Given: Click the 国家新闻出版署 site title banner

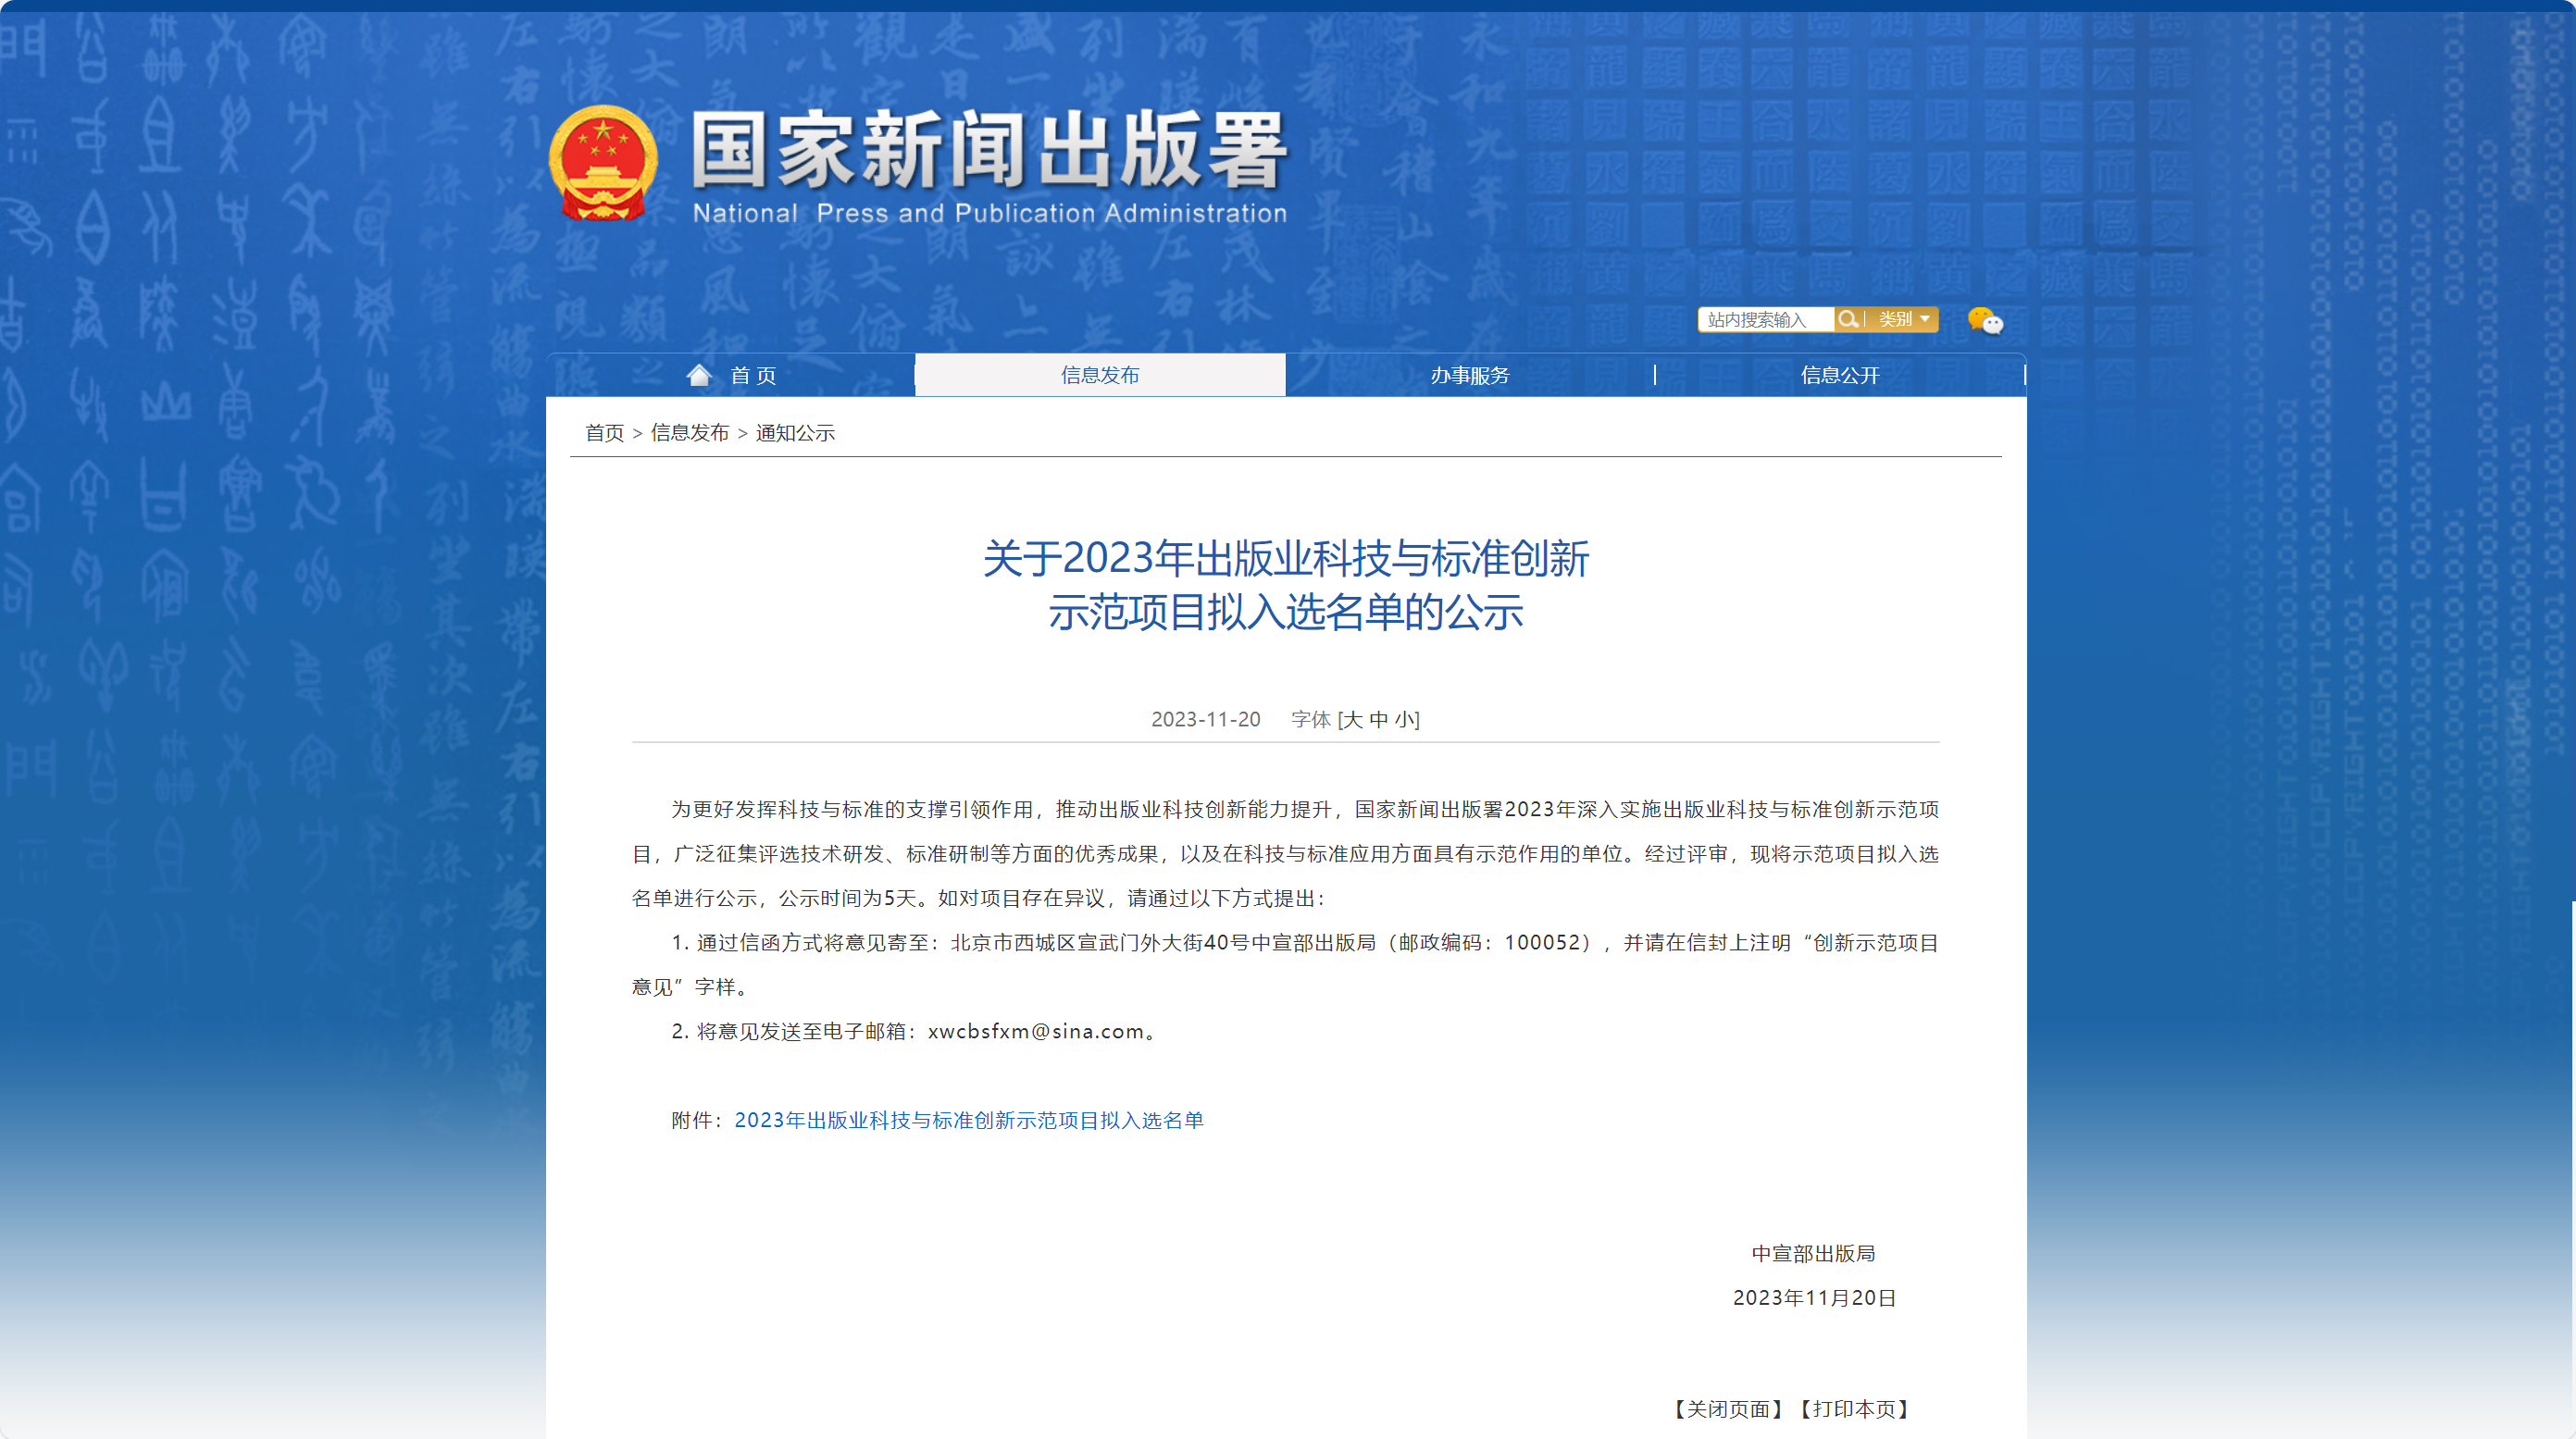Looking at the screenshot, I should click(988, 150).
